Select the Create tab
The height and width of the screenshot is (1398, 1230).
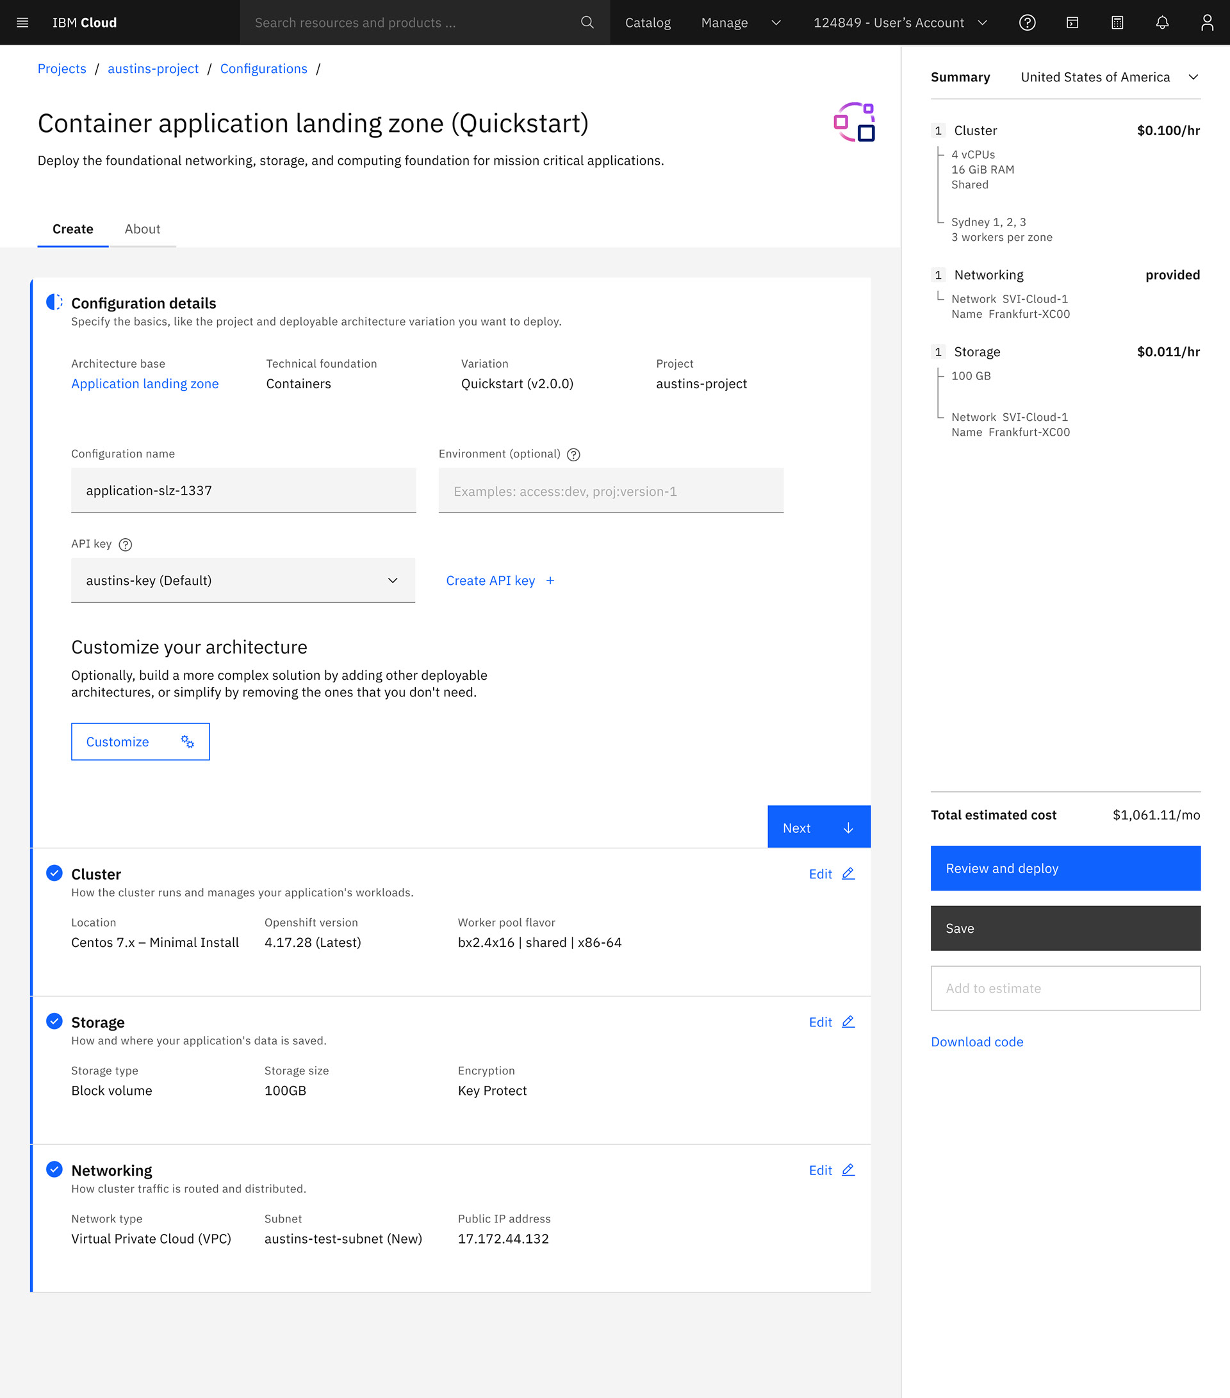point(72,229)
